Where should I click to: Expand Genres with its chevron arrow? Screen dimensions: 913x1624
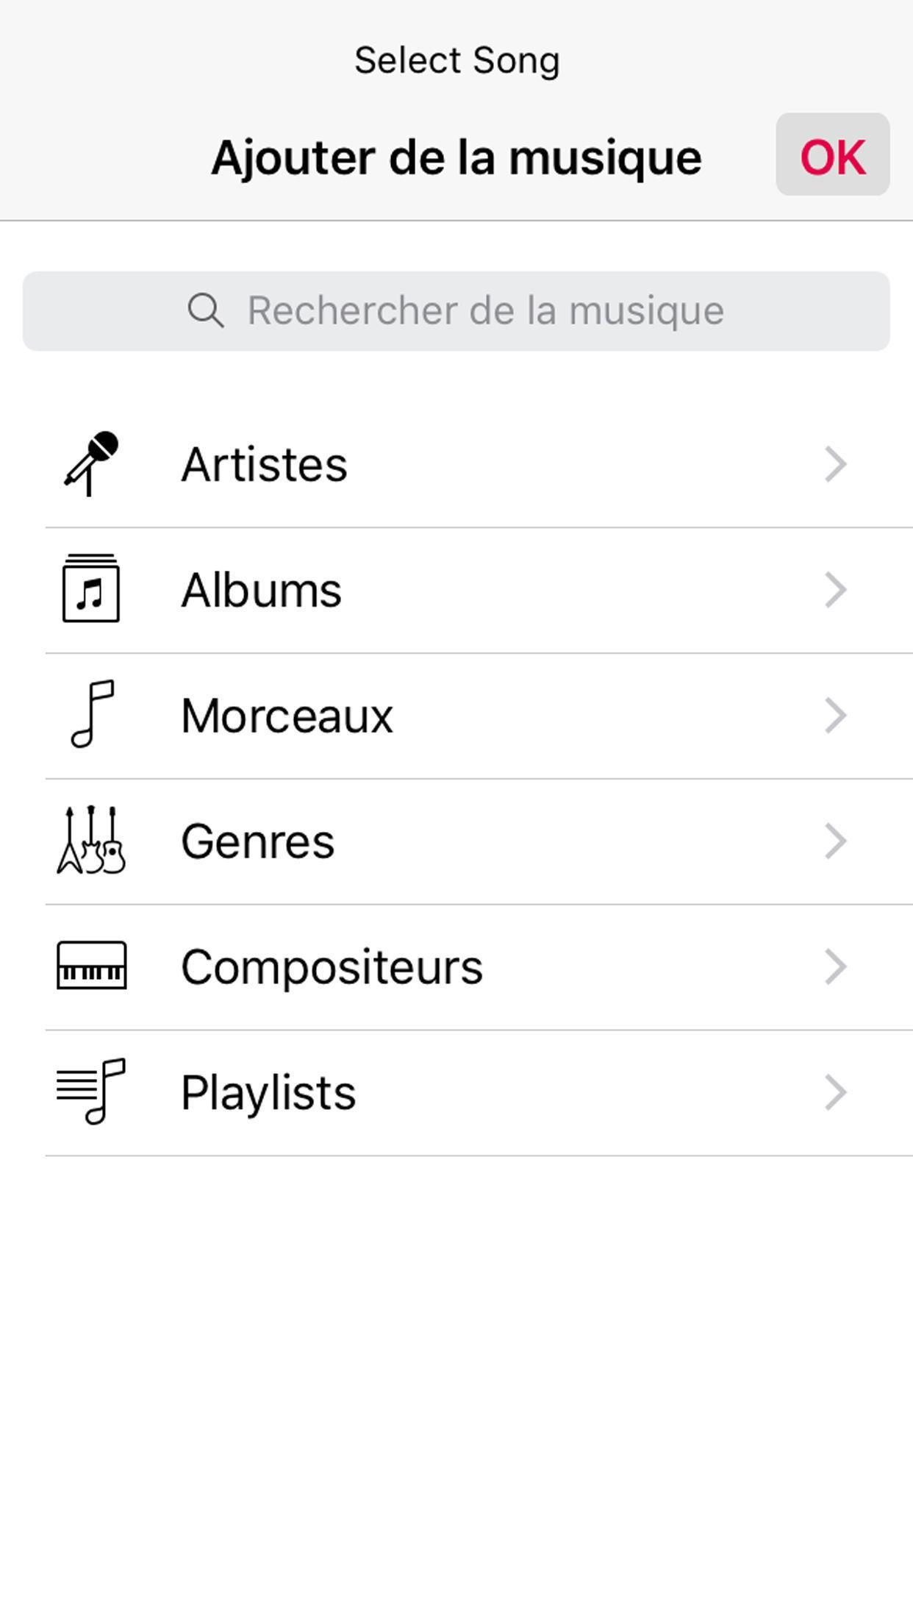(836, 841)
